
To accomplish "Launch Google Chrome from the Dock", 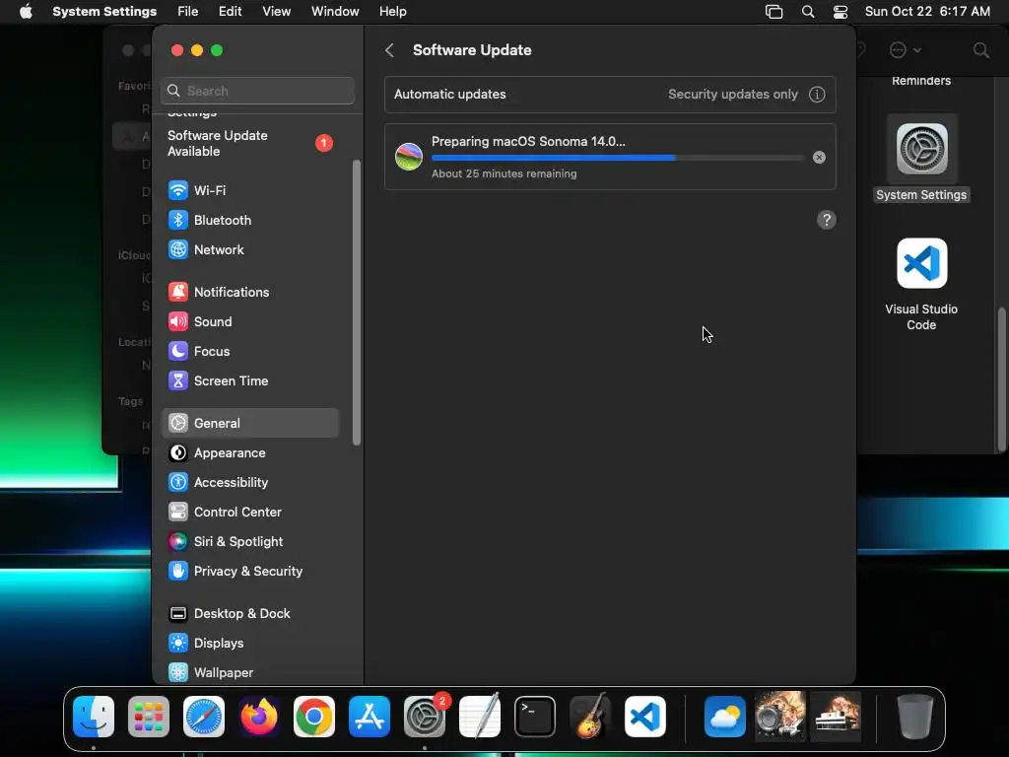I will click(x=314, y=717).
